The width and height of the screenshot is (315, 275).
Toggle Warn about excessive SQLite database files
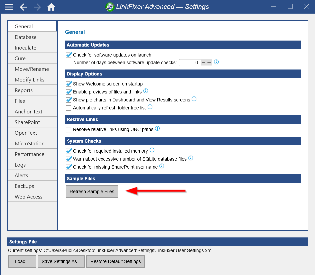pos(69,159)
